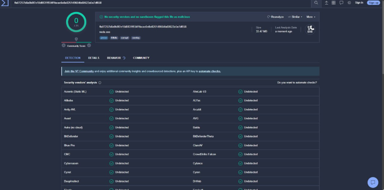
Task: Click the Sign up button
Action: 374,3
